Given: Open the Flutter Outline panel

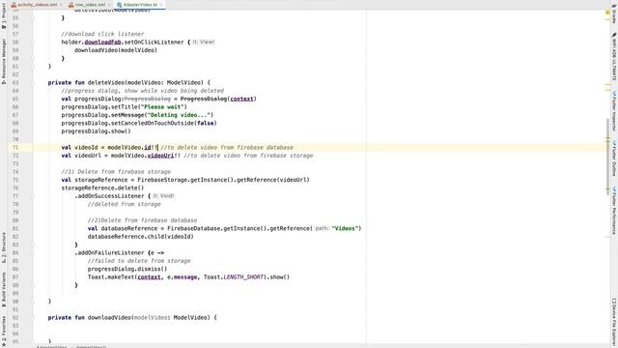Looking at the screenshot, I should click(614, 159).
